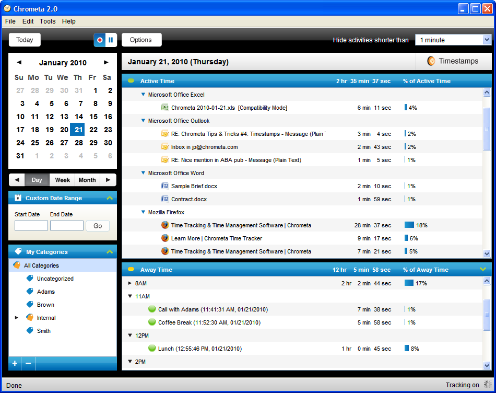Switch the view to Week
496x393 pixels.
(x=62, y=180)
